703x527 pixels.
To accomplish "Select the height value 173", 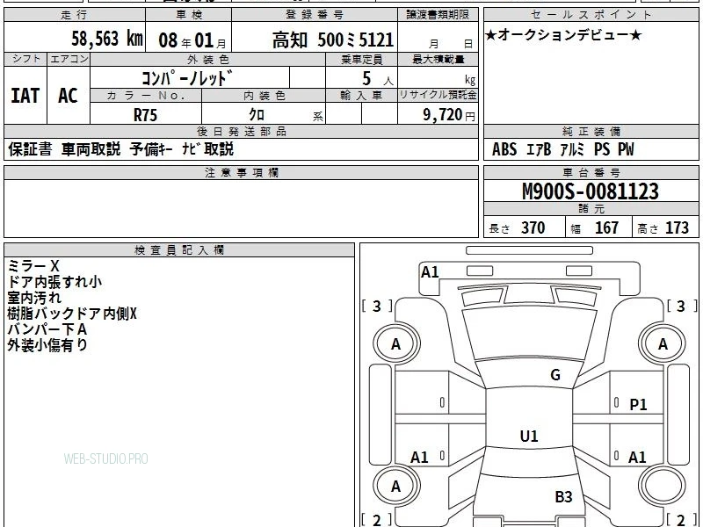I will [x=677, y=227].
